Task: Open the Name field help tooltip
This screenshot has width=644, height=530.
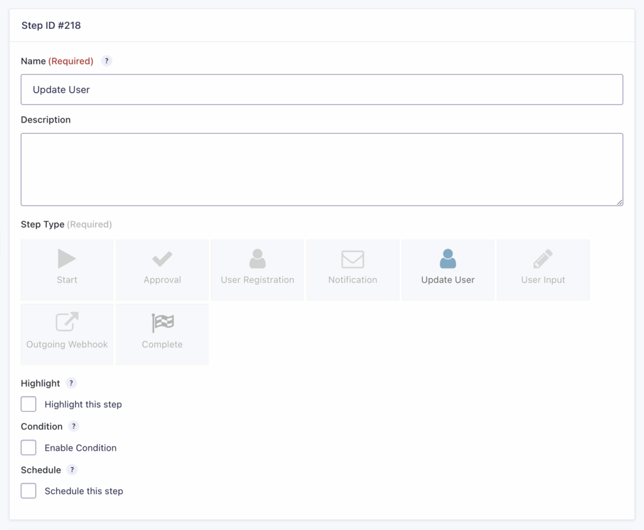Action: click(106, 60)
